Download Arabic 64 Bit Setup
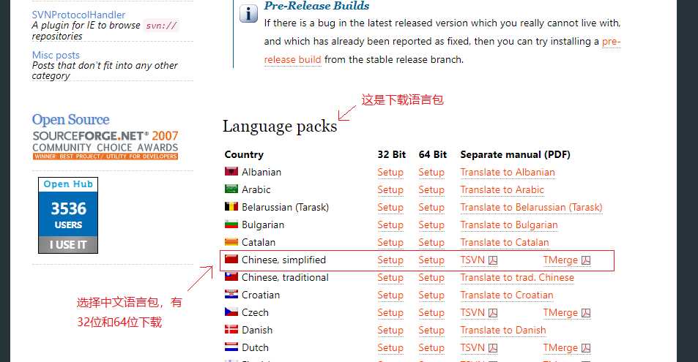698x362 pixels. pos(431,190)
